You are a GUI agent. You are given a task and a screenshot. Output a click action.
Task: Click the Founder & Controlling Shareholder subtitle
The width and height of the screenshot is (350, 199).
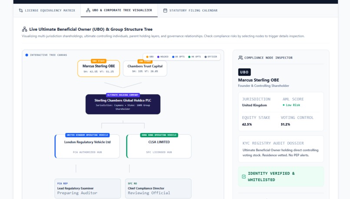pos(264,85)
